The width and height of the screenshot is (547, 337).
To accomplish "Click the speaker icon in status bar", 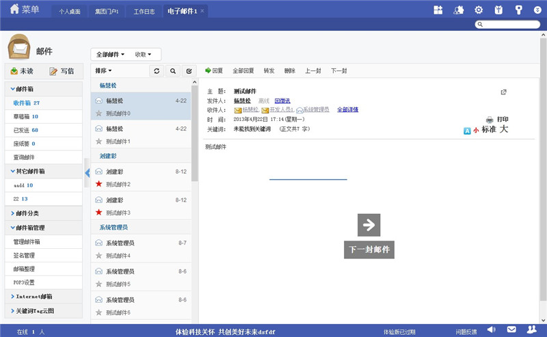I will tap(491, 329).
